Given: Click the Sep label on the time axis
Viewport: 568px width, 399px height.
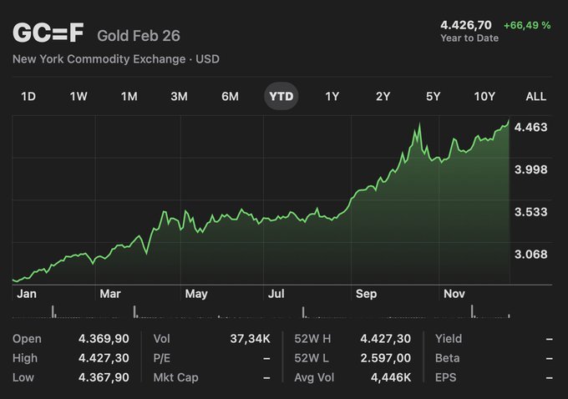Looking at the screenshot, I should [x=366, y=294].
